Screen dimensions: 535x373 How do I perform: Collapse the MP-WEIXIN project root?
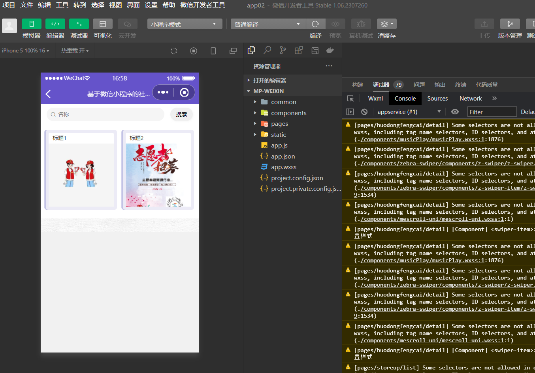click(x=292, y=91)
